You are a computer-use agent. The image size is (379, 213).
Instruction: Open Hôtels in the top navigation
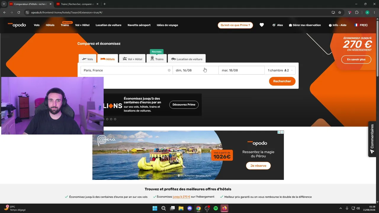coord(50,25)
